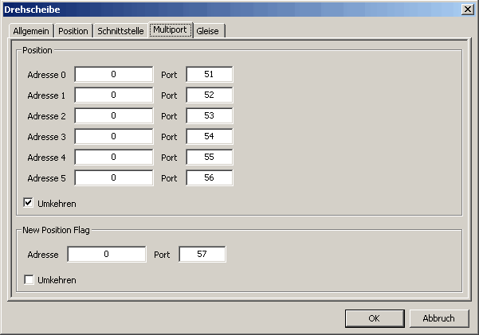This screenshot has height=335, width=479.
Task: Uncheck Umkehren in the Position group
Action: point(29,203)
